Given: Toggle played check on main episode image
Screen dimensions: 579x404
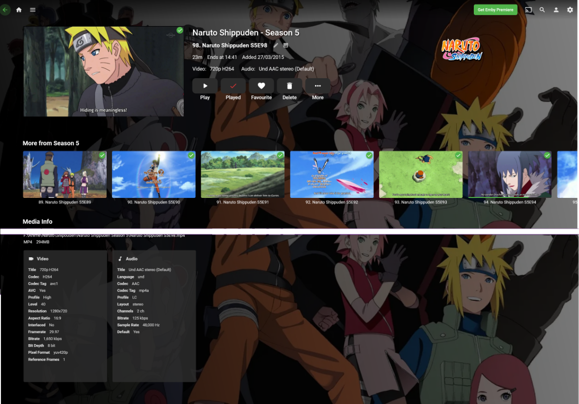Looking at the screenshot, I should (179, 30).
